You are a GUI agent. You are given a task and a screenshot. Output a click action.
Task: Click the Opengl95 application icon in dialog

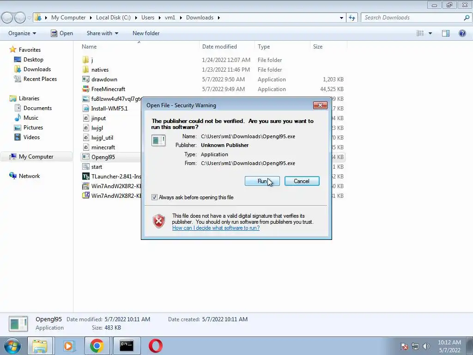(x=158, y=141)
